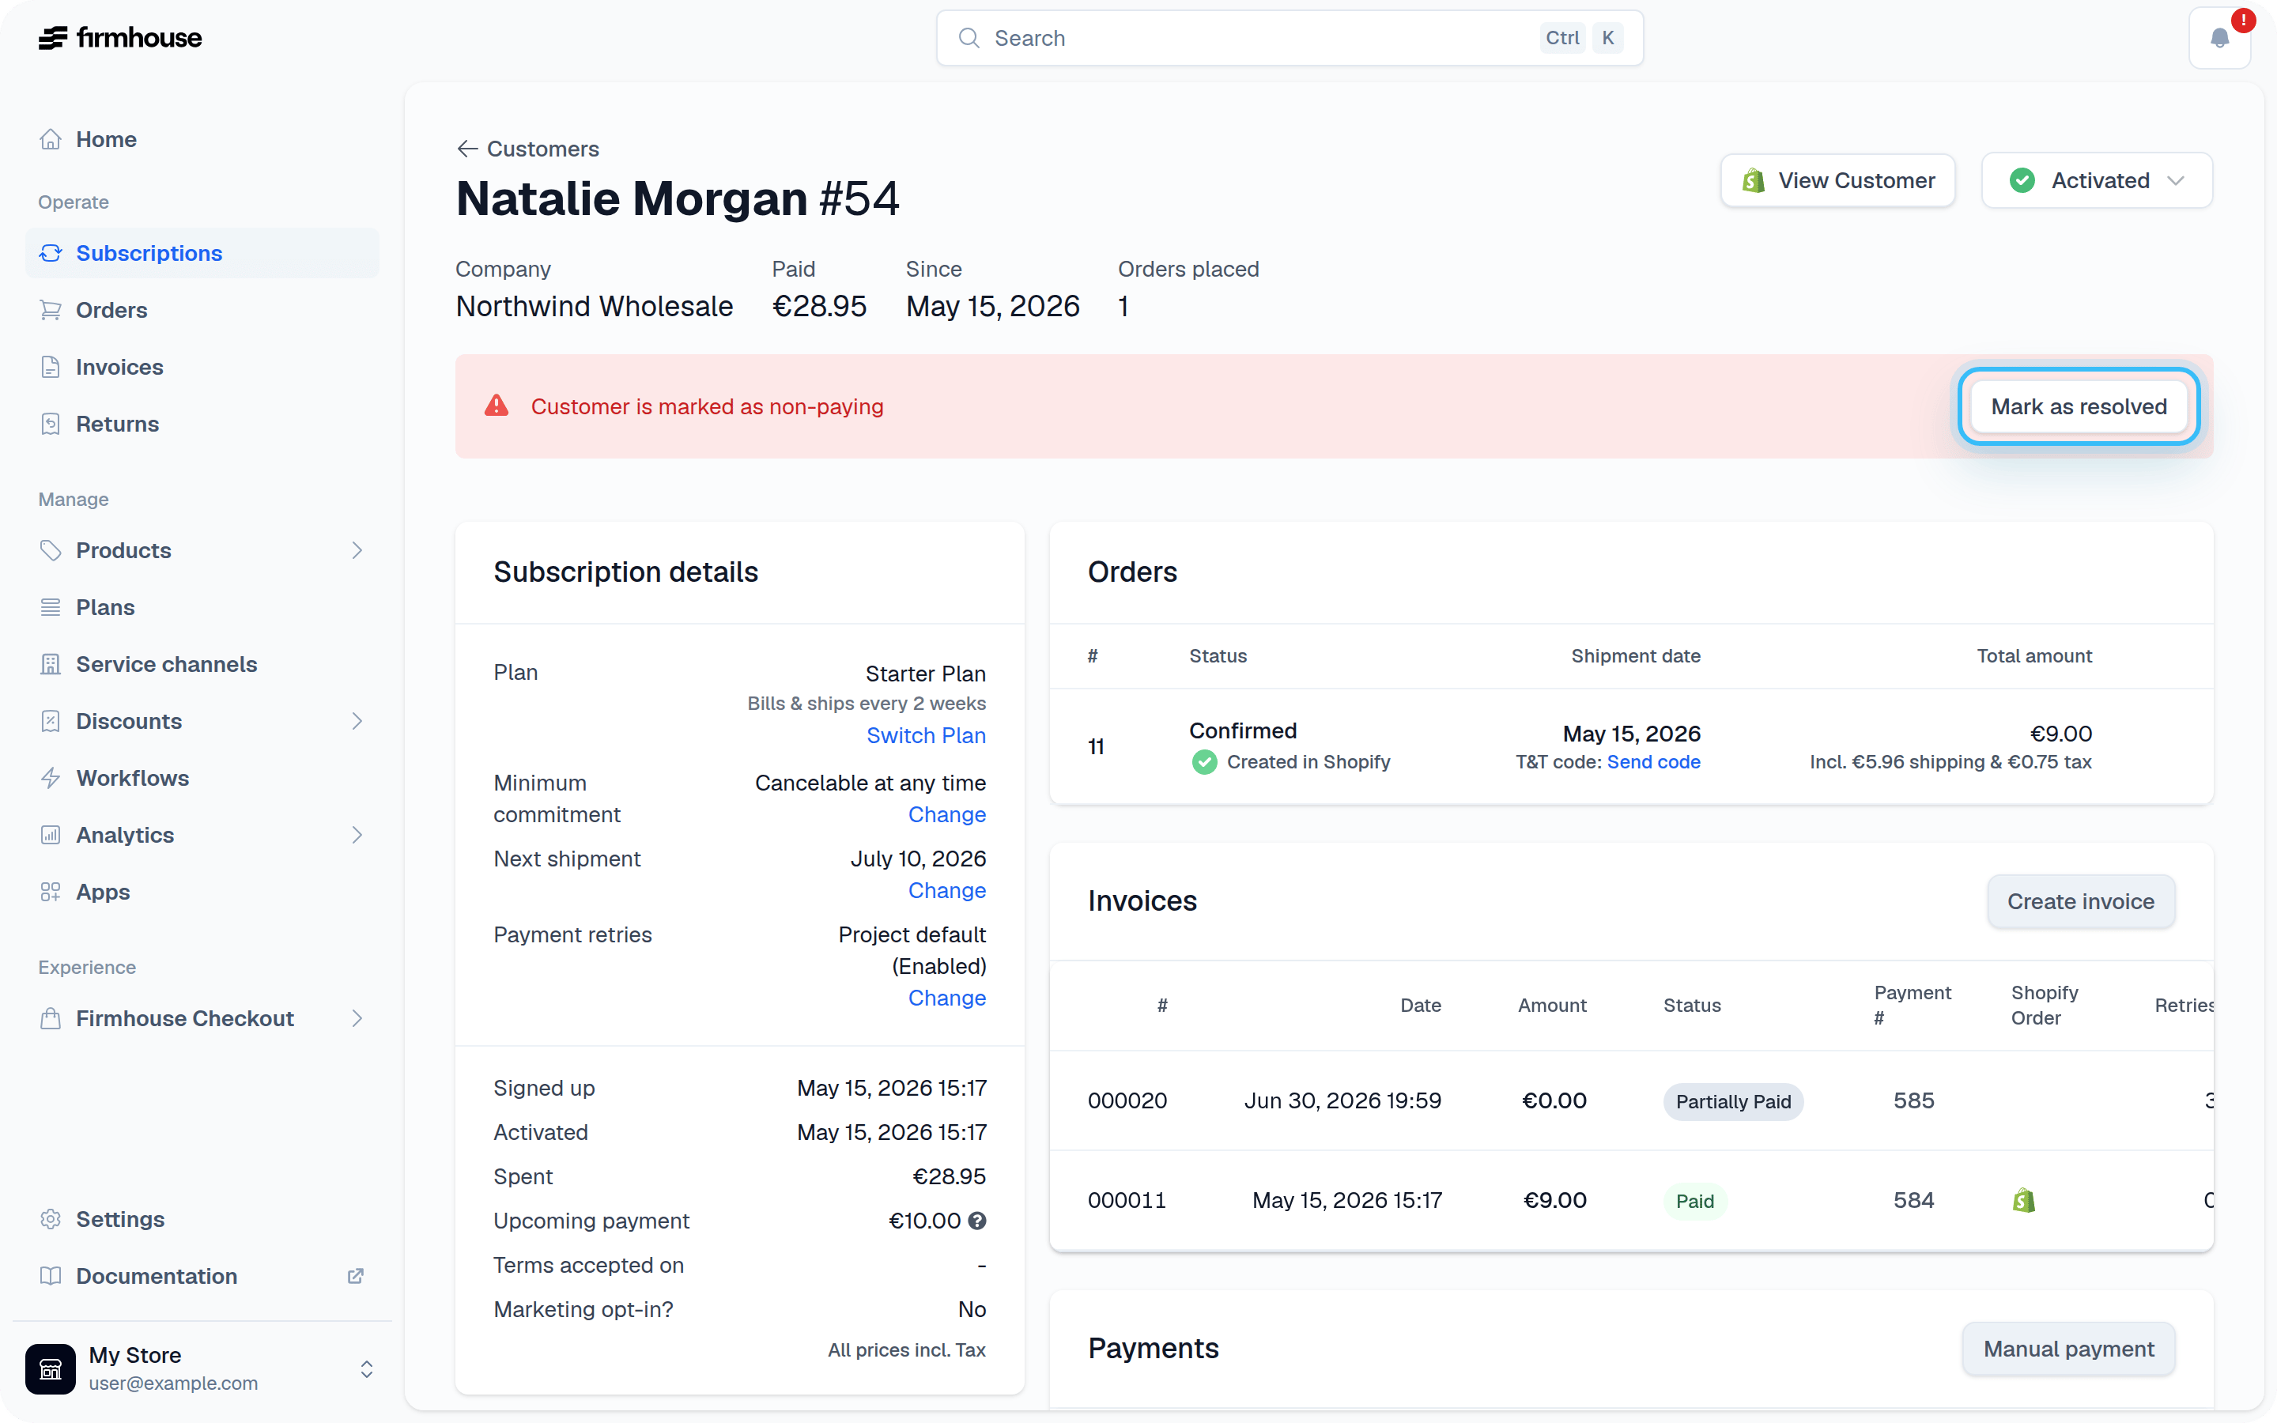Click the Paid status badge
This screenshot has height=1423, width=2277.
[x=1694, y=1201]
